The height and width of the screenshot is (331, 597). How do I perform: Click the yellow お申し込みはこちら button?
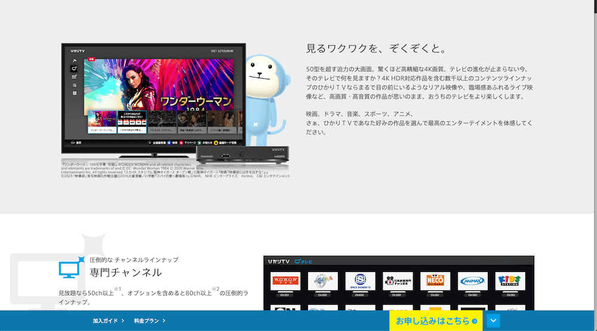436,321
